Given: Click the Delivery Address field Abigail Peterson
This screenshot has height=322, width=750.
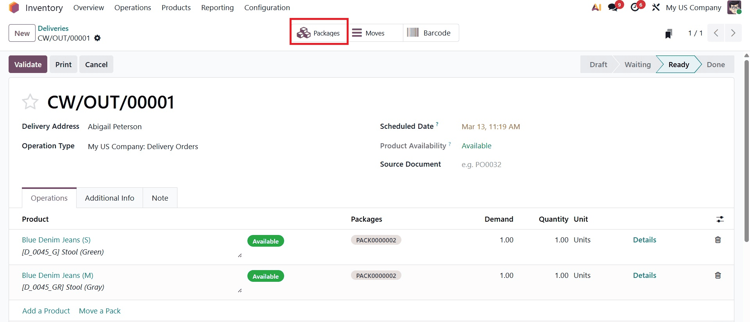Looking at the screenshot, I should pyautogui.click(x=115, y=126).
